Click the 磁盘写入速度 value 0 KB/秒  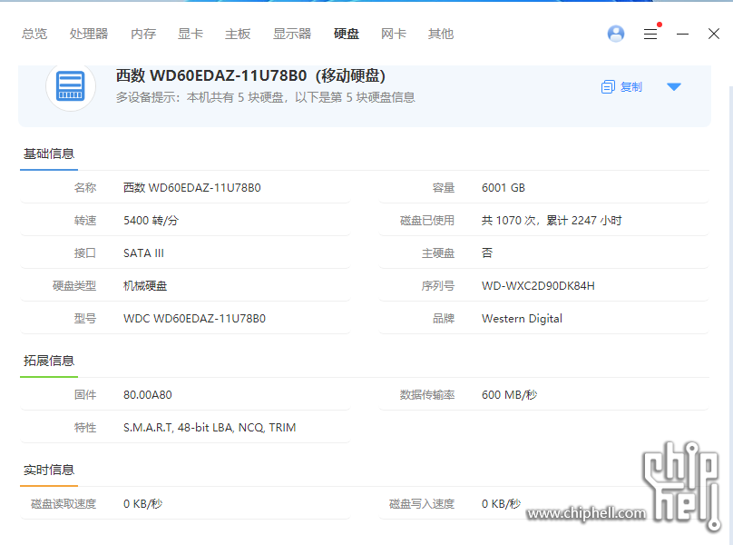click(x=501, y=504)
